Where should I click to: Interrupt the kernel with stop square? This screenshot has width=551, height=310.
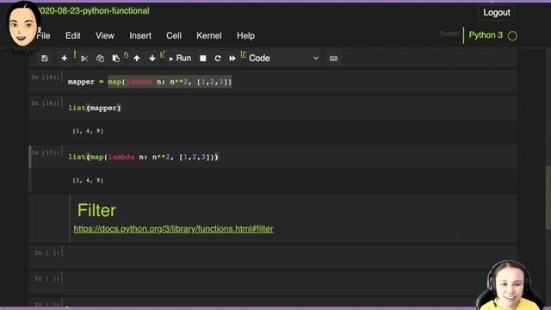(203, 59)
